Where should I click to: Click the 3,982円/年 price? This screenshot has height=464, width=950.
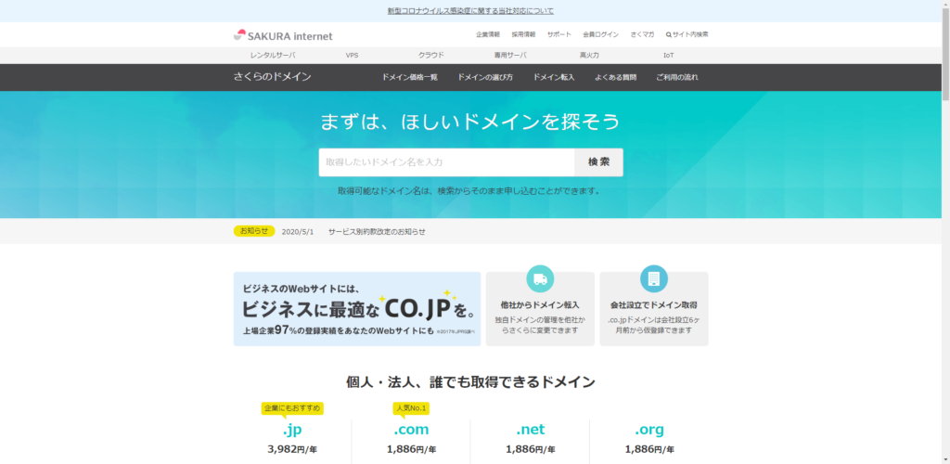click(x=292, y=449)
